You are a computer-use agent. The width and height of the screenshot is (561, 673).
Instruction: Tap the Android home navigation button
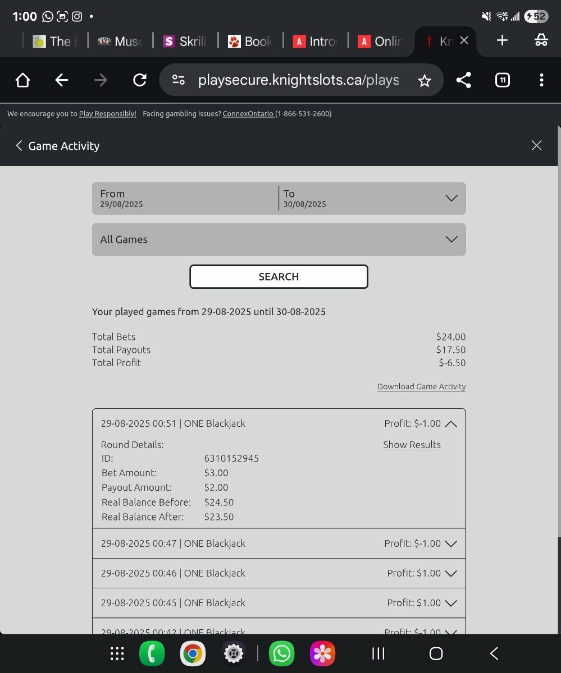(x=436, y=653)
